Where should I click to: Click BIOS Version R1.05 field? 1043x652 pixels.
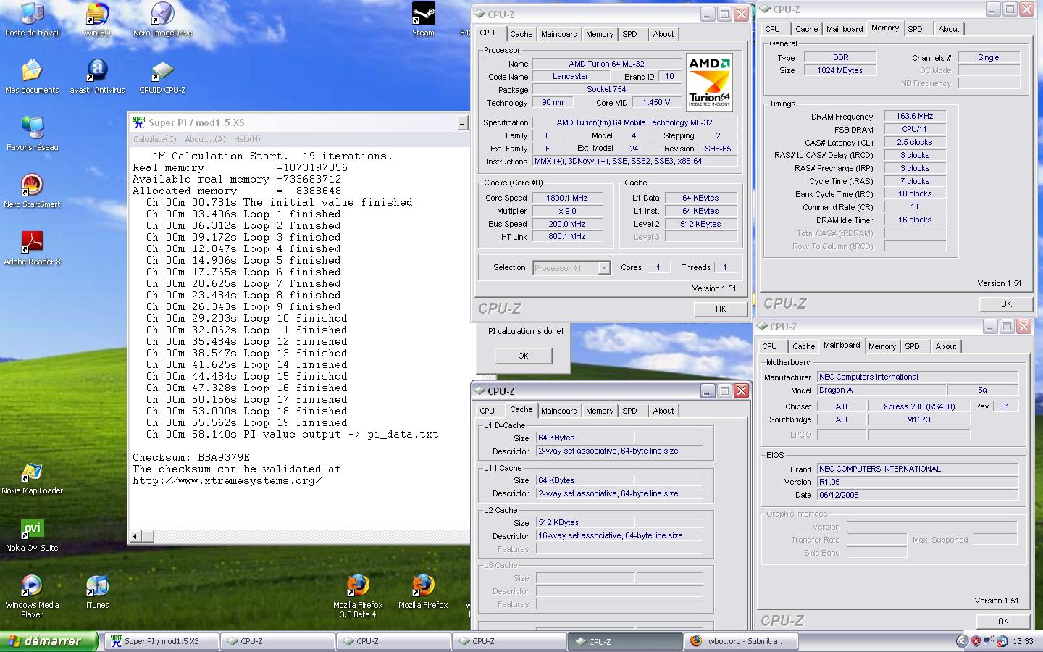click(918, 482)
